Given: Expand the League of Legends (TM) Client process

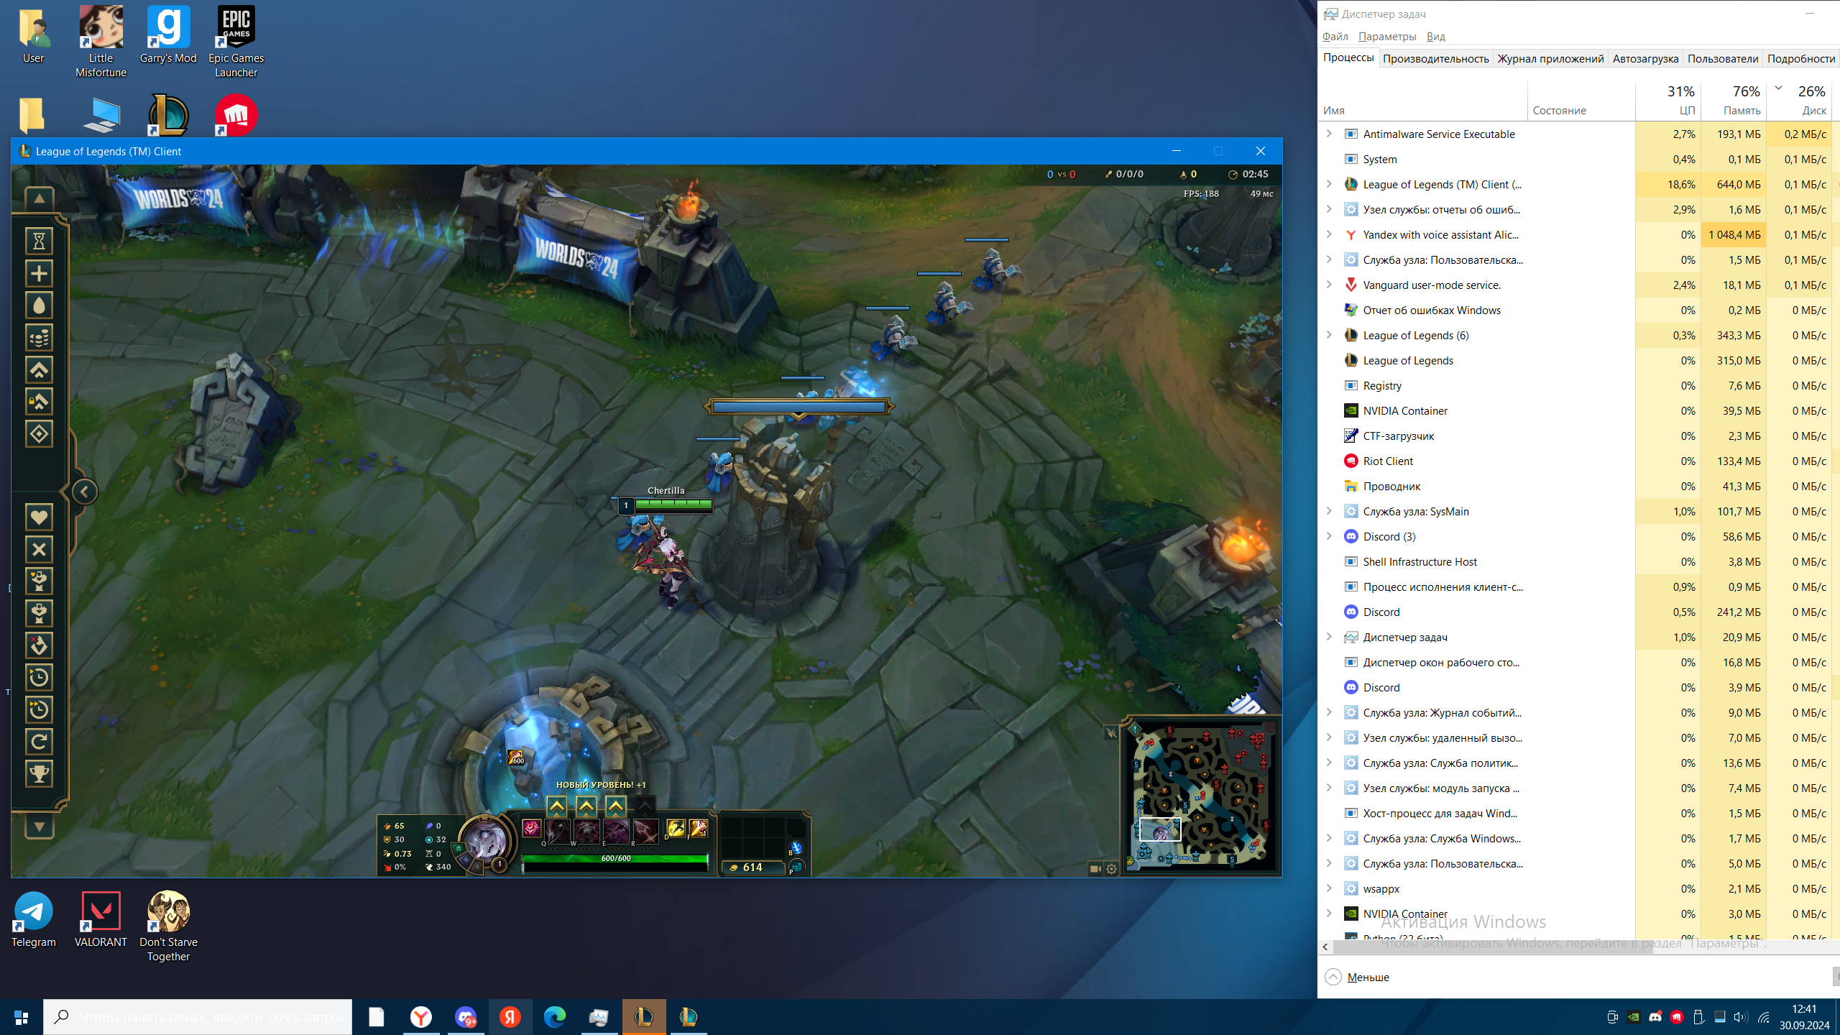Looking at the screenshot, I should 1329,184.
